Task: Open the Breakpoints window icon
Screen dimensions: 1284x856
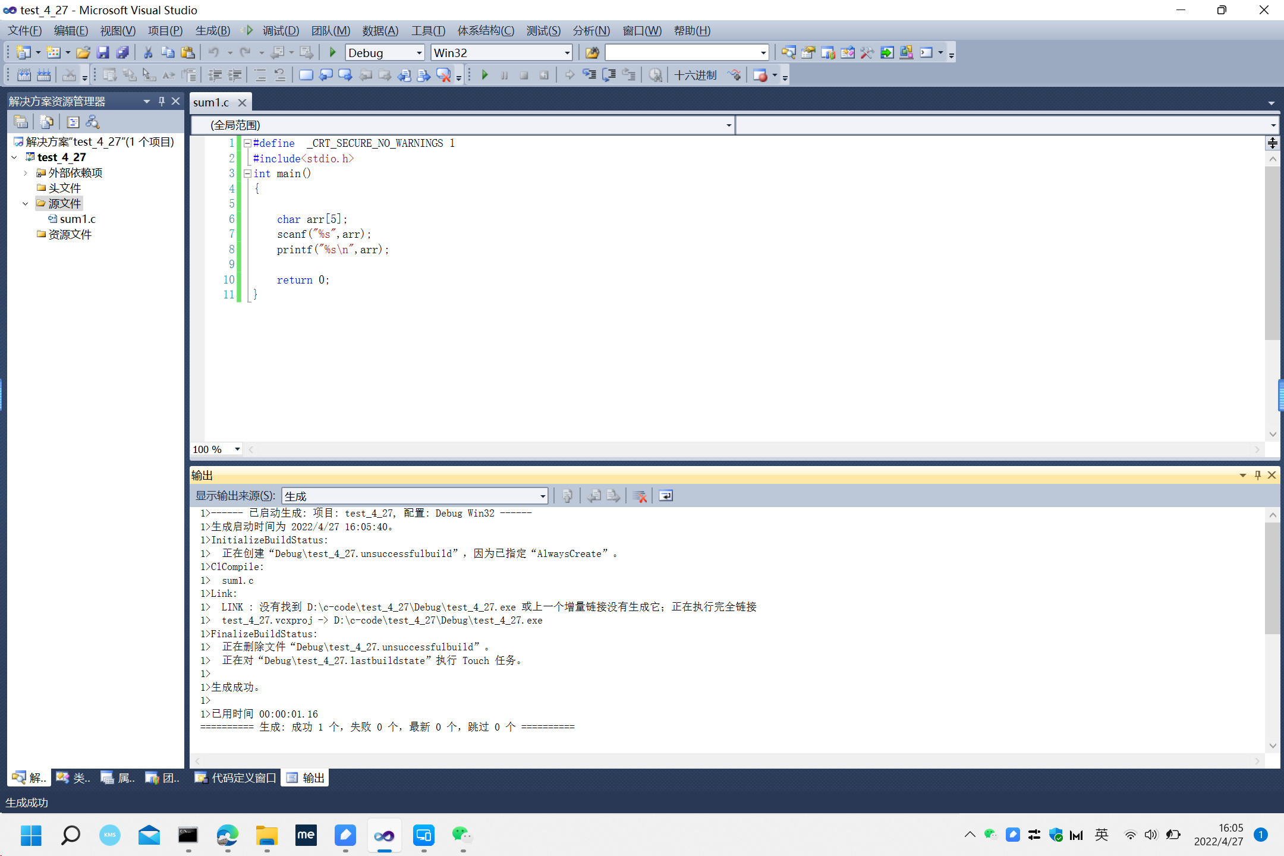Action: (x=760, y=75)
